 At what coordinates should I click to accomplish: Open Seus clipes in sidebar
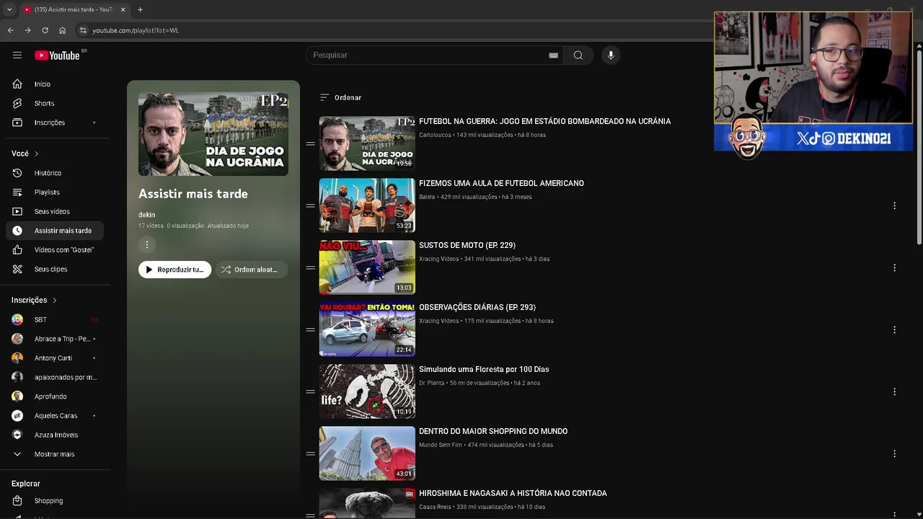(x=56, y=269)
